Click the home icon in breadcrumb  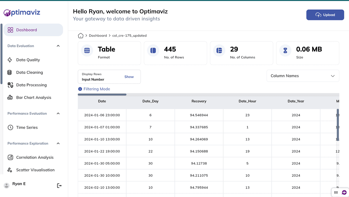tap(81, 36)
